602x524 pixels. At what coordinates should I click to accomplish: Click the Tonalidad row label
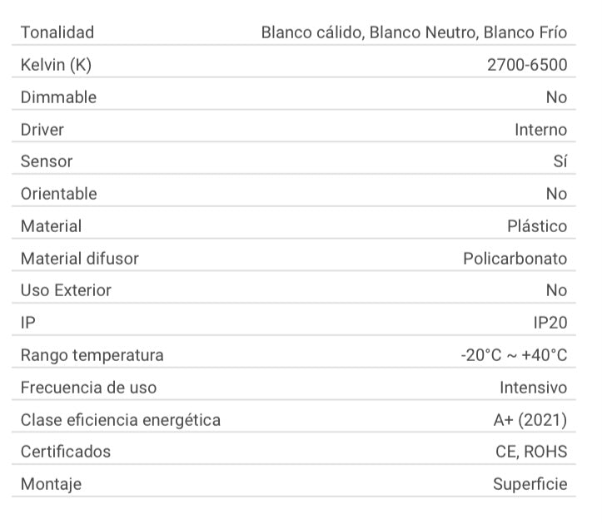click(x=57, y=33)
